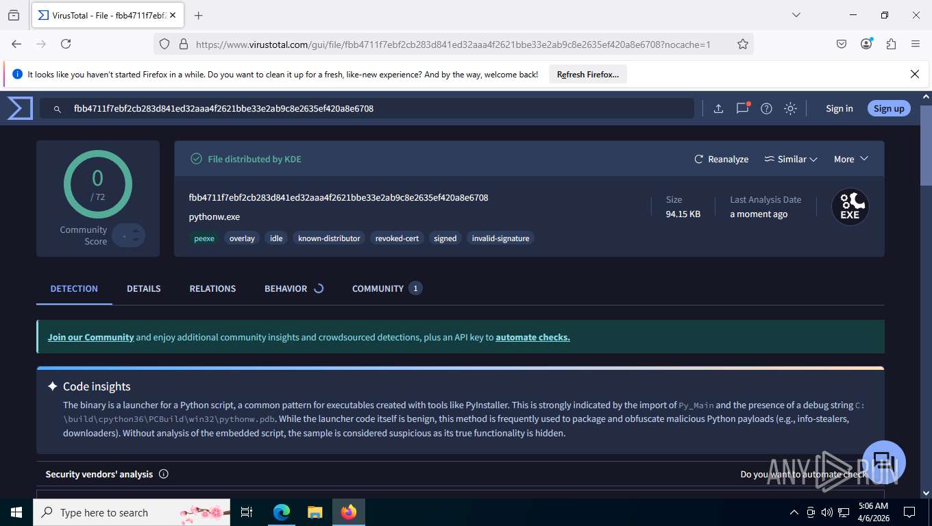Click the search magnifier icon

(58, 108)
